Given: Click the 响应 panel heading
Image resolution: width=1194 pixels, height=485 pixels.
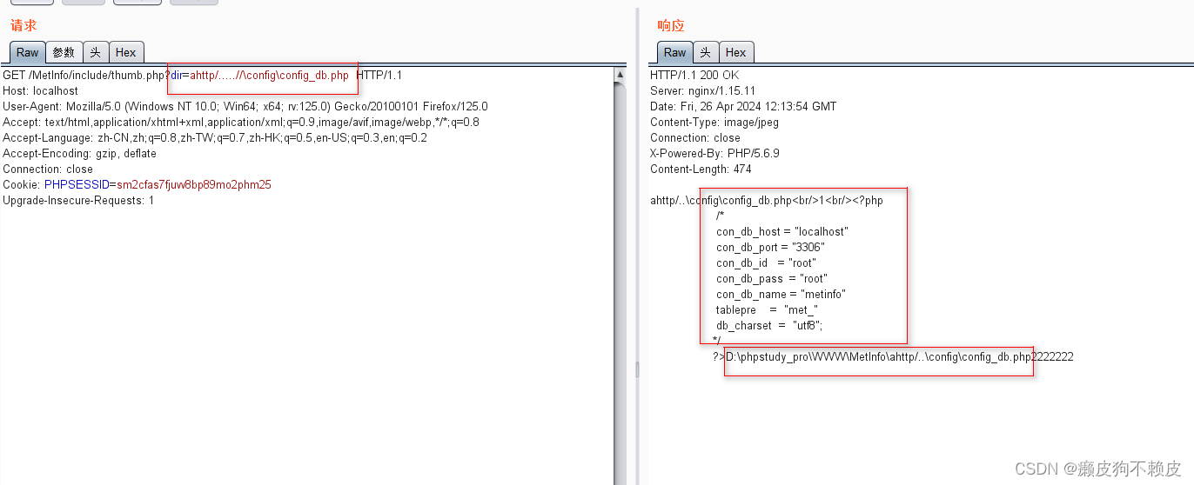Looking at the screenshot, I should click(x=671, y=26).
